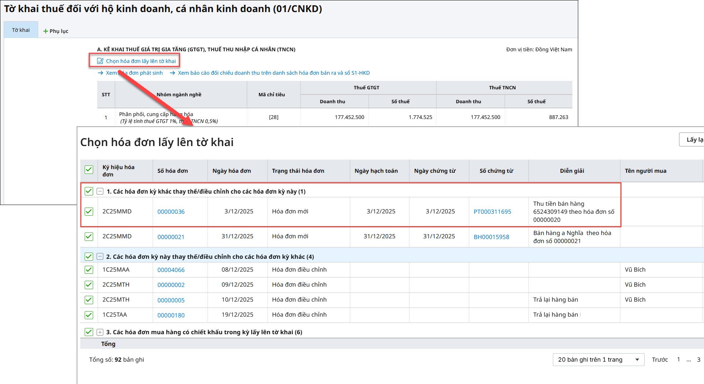Click the Lấy lại button
Viewport: 704px width, 384px height.
(694, 139)
